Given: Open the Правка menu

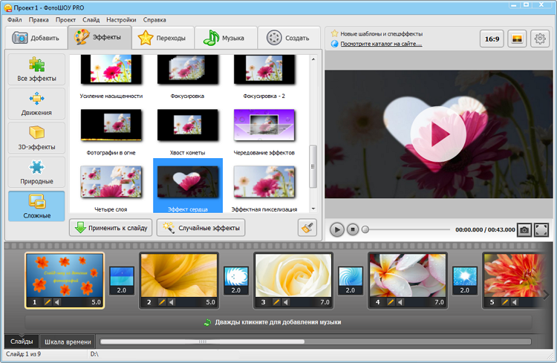Looking at the screenshot, I should click(x=39, y=20).
